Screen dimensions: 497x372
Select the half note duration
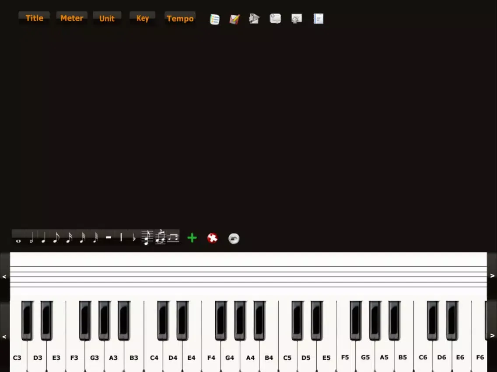point(31,238)
